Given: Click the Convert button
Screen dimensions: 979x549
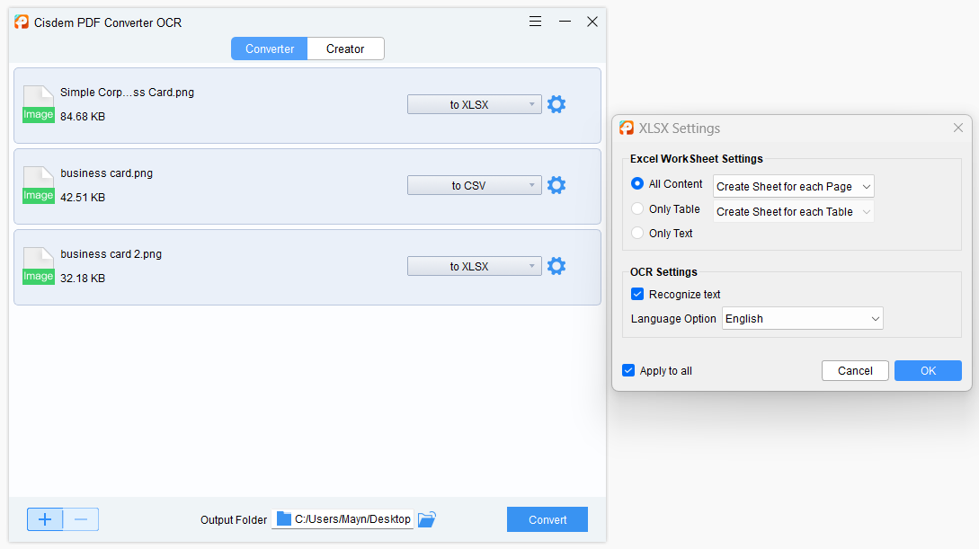Looking at the screenshot, I should point(547,519).
